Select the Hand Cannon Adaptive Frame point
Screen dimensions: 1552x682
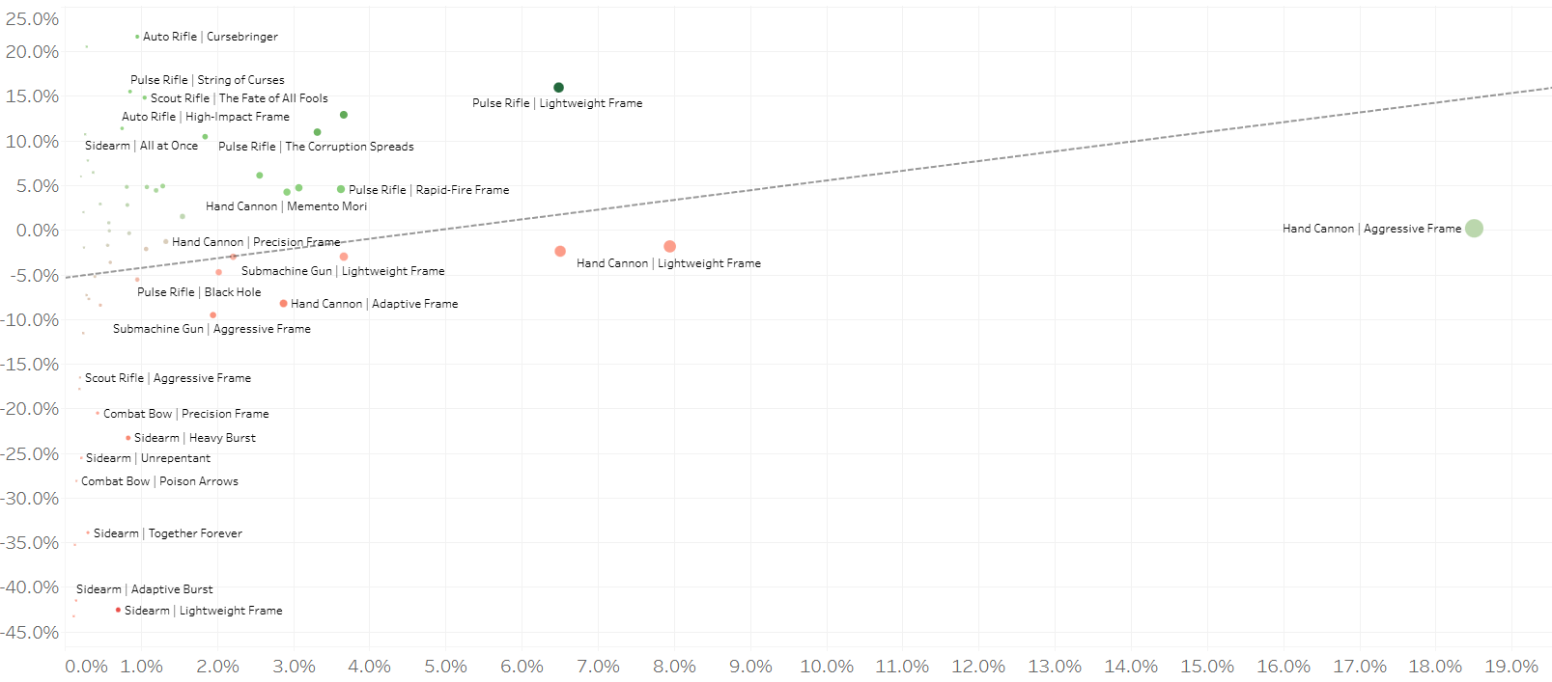283,304
